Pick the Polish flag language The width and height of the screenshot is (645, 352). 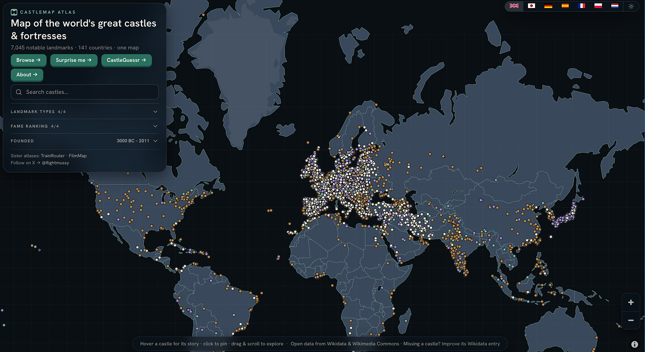[x=598, y=6]
